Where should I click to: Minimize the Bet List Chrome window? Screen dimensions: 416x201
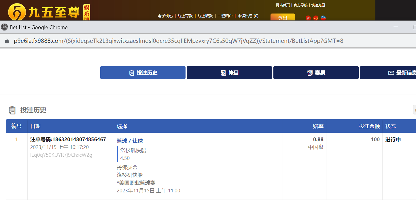pyautogui.click(x=396, y=27)
